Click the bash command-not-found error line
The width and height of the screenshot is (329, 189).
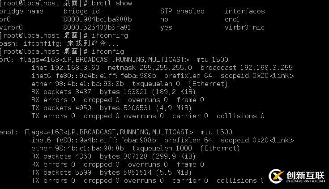click(59, 43)
